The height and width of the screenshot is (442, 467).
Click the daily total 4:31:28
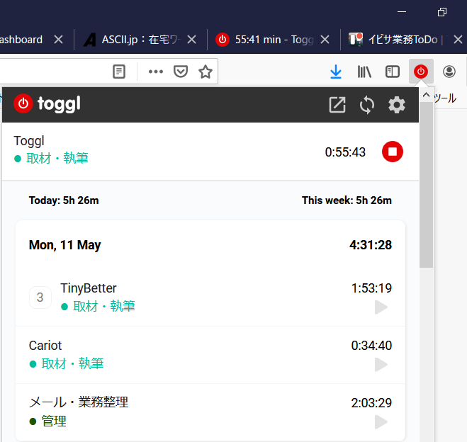tap(371, 245)
